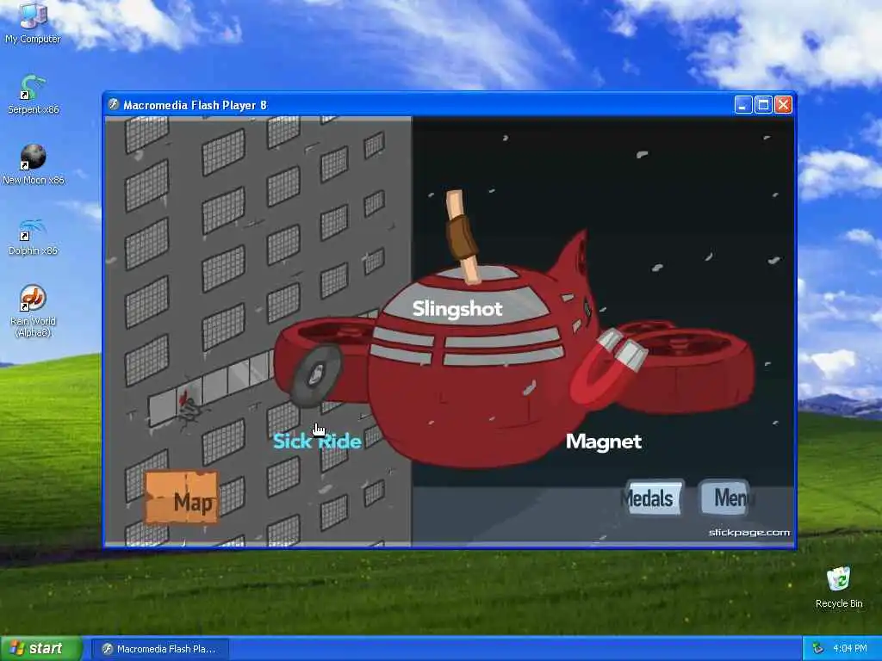
Task: Minimize the Flash Player window
Action: (743, 105)
